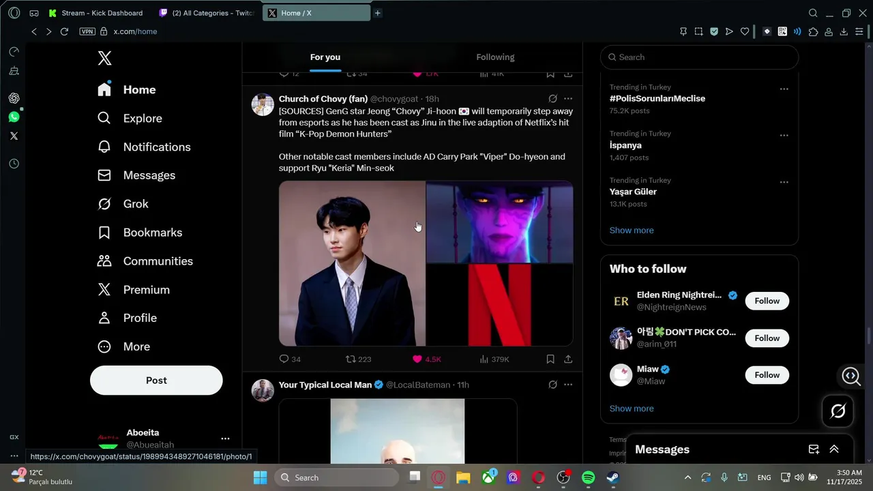Open WhatsApp in Opera sidebar

click(14, 117)
